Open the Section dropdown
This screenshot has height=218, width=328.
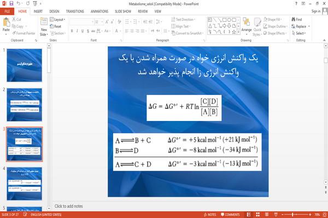(x=58, y=33)
